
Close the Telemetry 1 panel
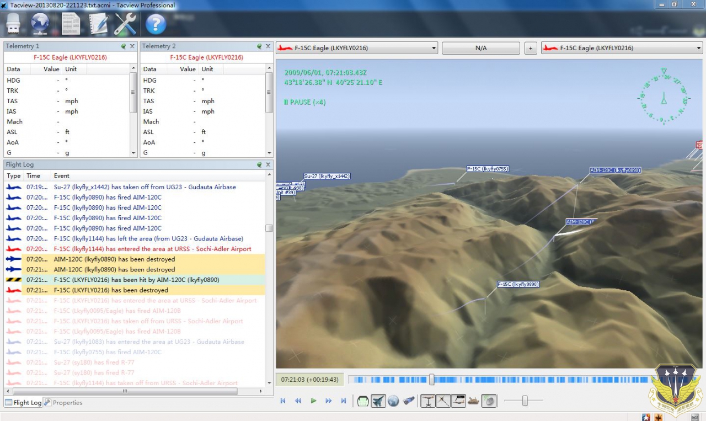point(132,46)
